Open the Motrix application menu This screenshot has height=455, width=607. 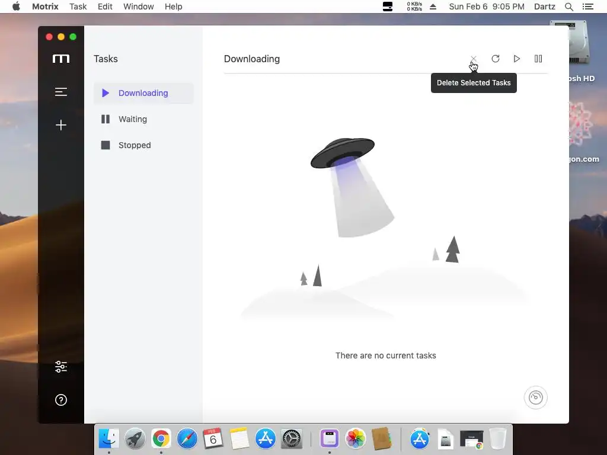point(45,7)
